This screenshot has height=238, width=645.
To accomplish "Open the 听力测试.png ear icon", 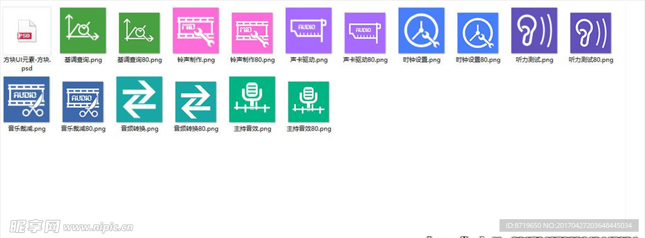I will coord(534,30).
